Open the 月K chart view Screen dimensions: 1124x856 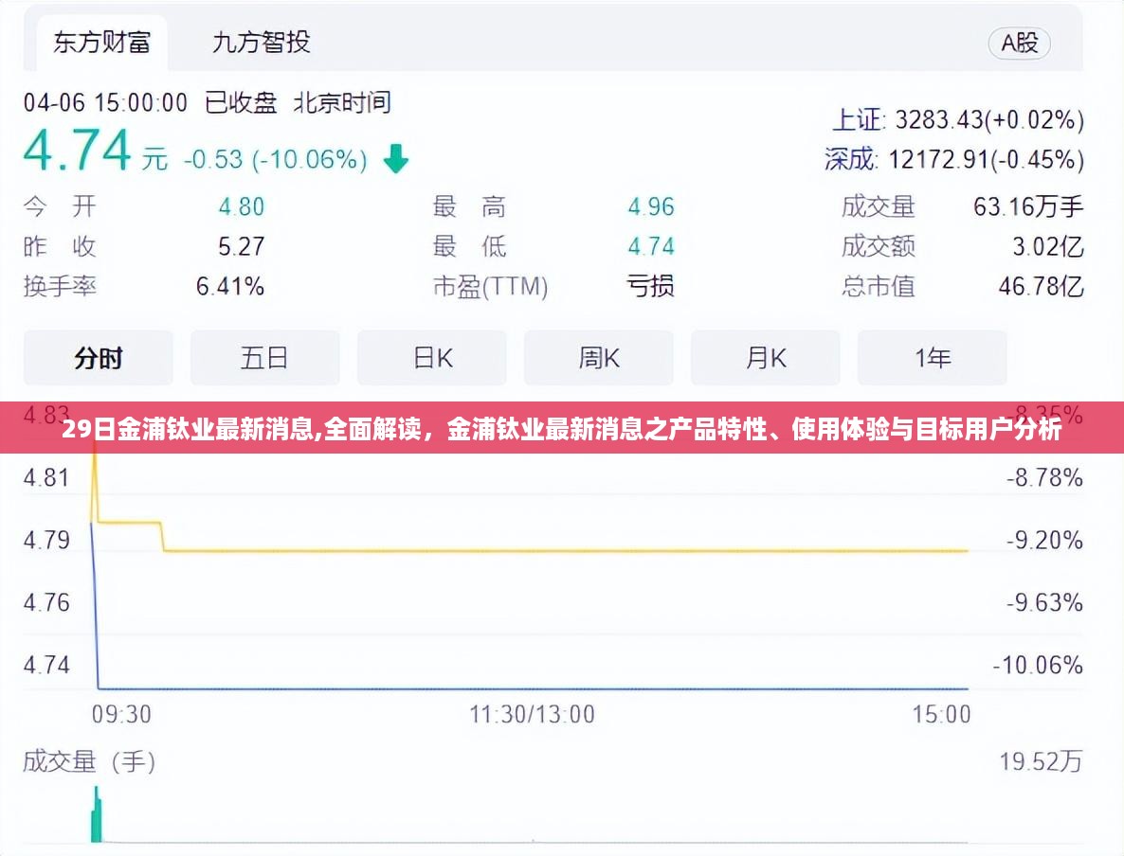766,358
